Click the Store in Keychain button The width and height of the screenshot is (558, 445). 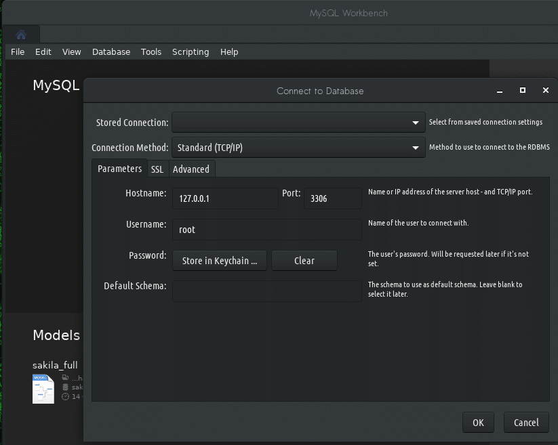[219, 260]
